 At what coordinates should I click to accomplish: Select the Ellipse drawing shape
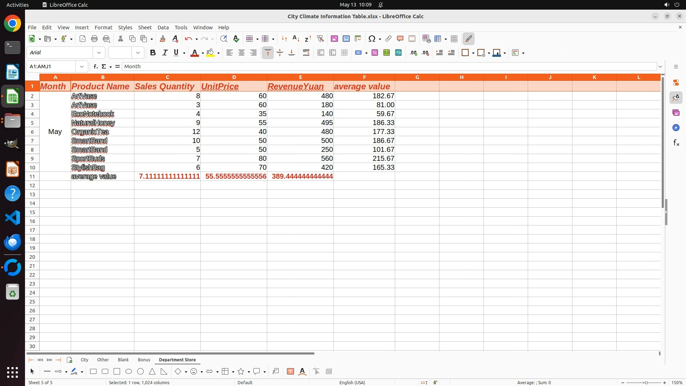pos(129,372)
